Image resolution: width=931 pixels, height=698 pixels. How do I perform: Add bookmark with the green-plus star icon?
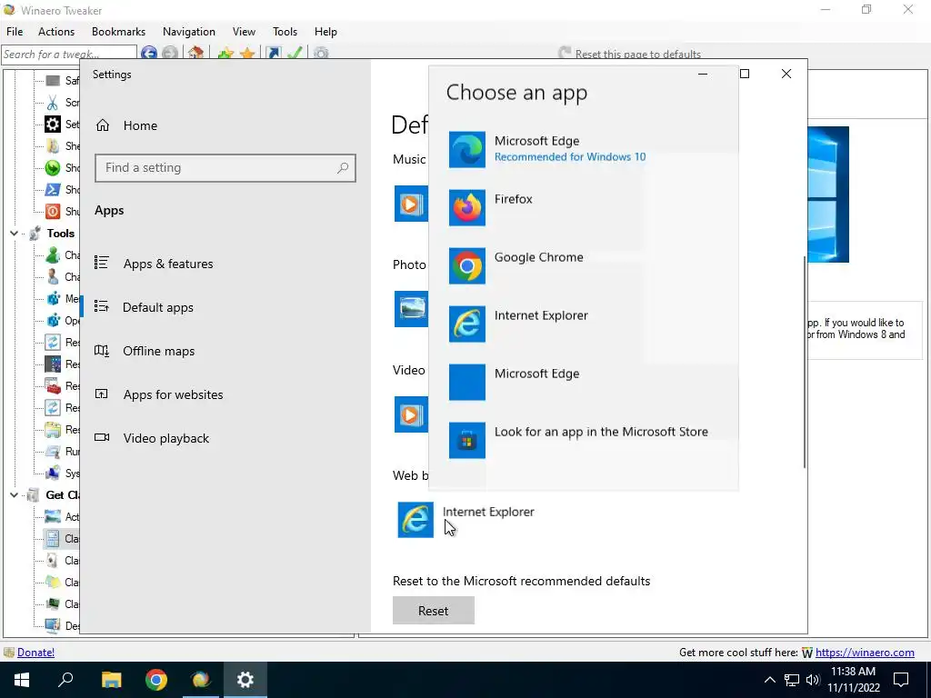(x=225, y=54)
